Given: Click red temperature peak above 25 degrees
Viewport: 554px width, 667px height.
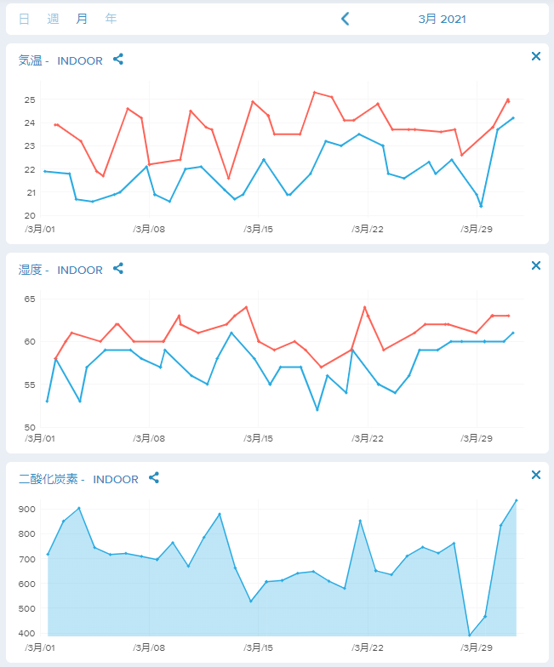Looking at the screenshot, I should coord(315,92).
